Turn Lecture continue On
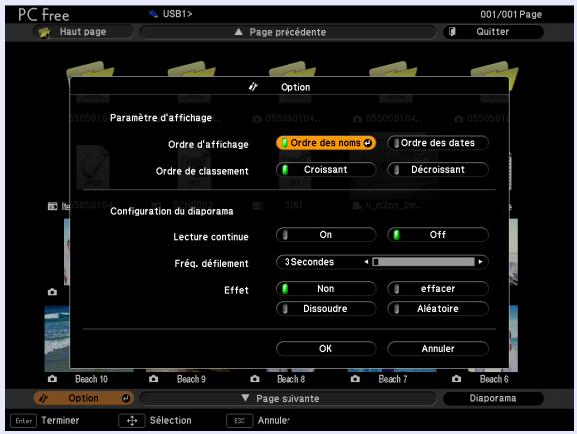The image size is (577, 434). (326, 235)
